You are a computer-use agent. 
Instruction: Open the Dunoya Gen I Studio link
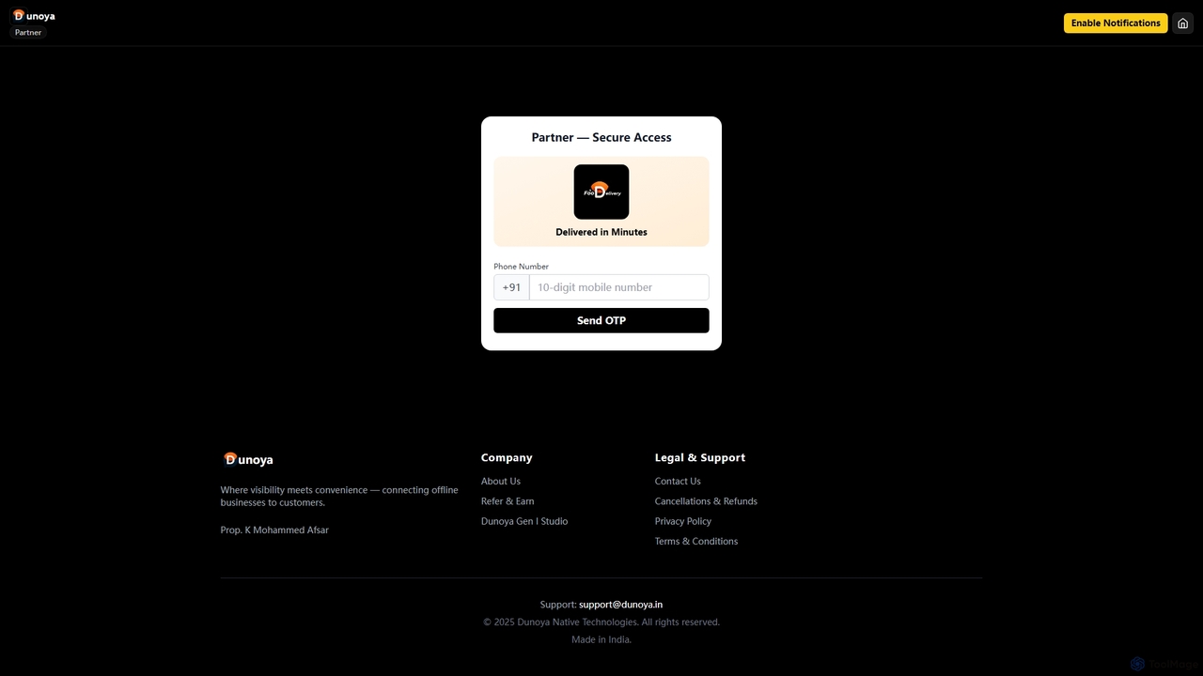524,521
